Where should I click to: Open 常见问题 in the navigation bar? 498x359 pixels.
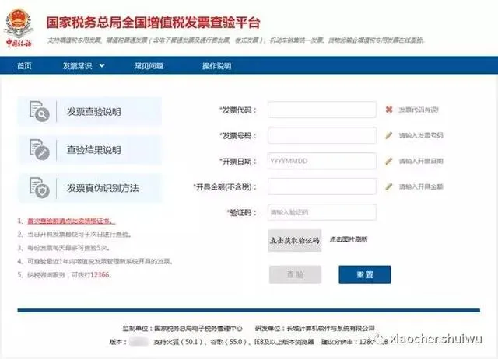(x=149, y=65)
